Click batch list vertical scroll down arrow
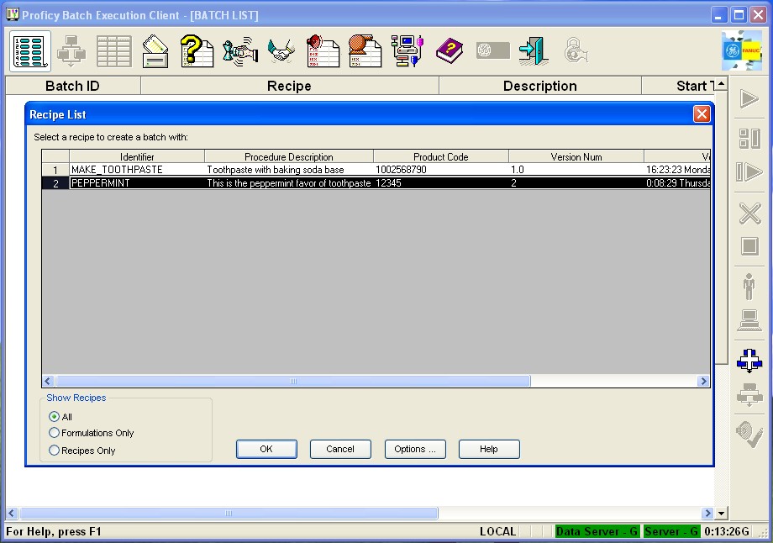773x543 pixels. tap(721, 513)
